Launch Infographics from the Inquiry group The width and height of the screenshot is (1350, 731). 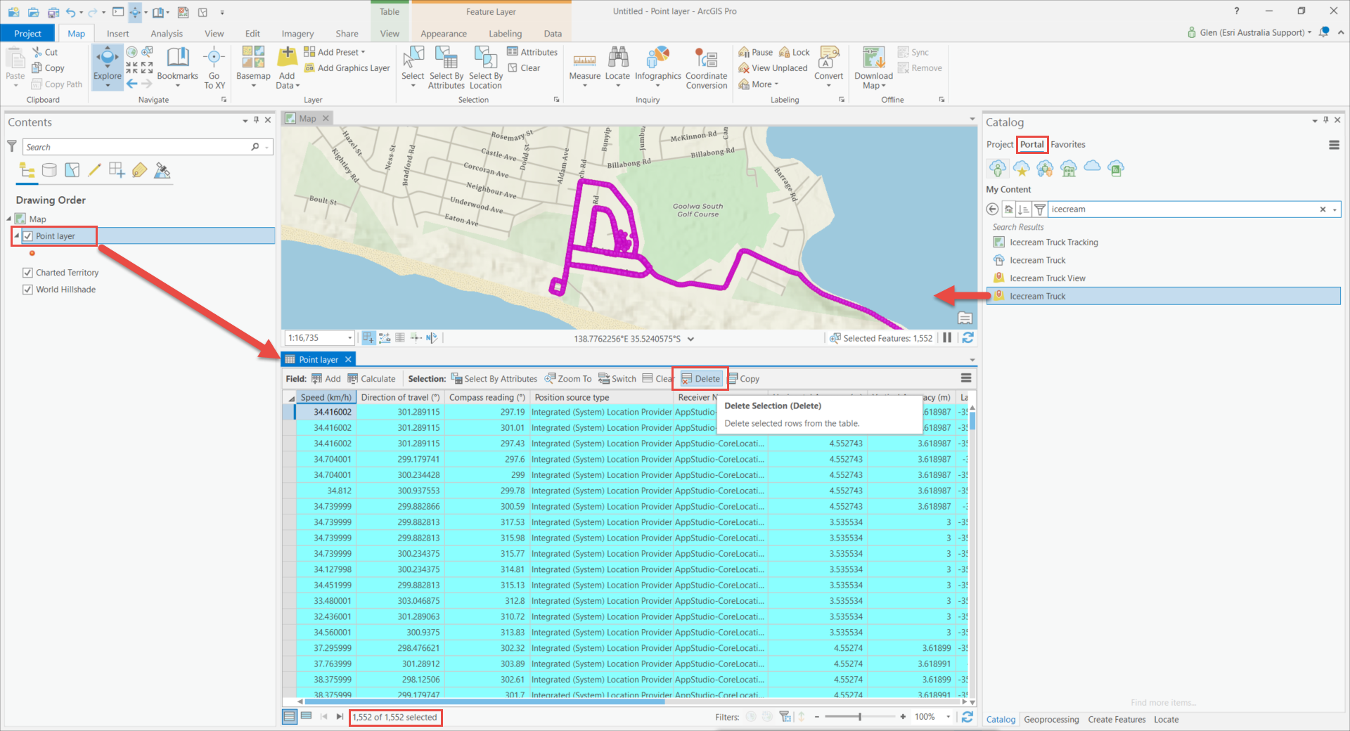click(x=657, y=63)
